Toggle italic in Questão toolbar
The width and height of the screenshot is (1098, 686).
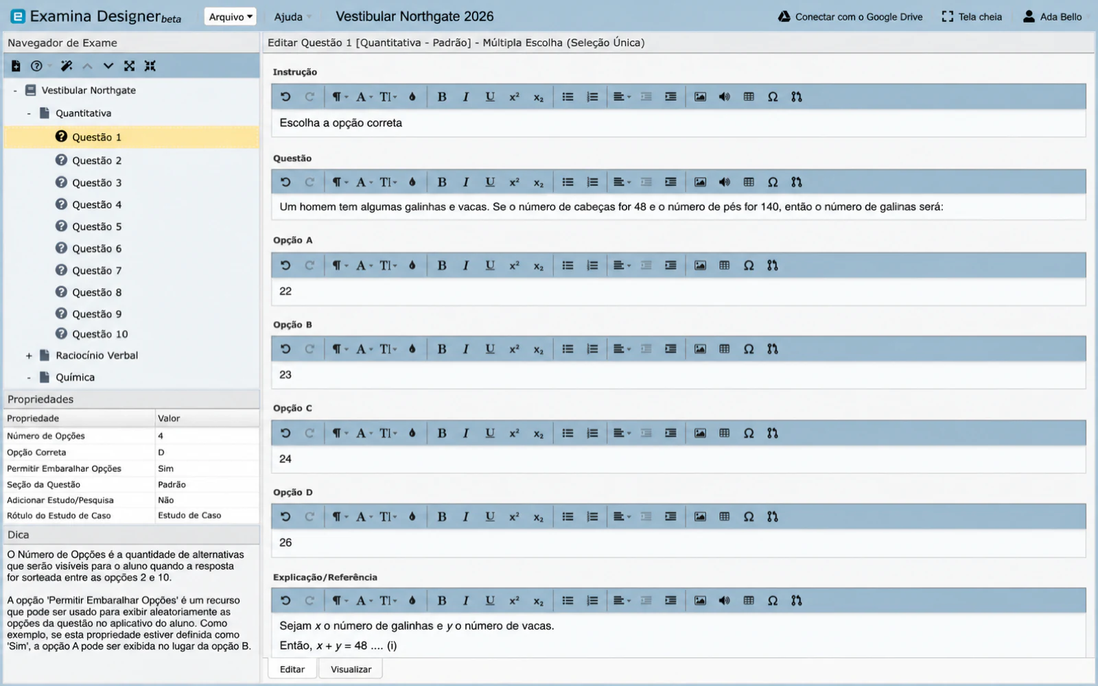pyautogui.click(x=466, y=182)
